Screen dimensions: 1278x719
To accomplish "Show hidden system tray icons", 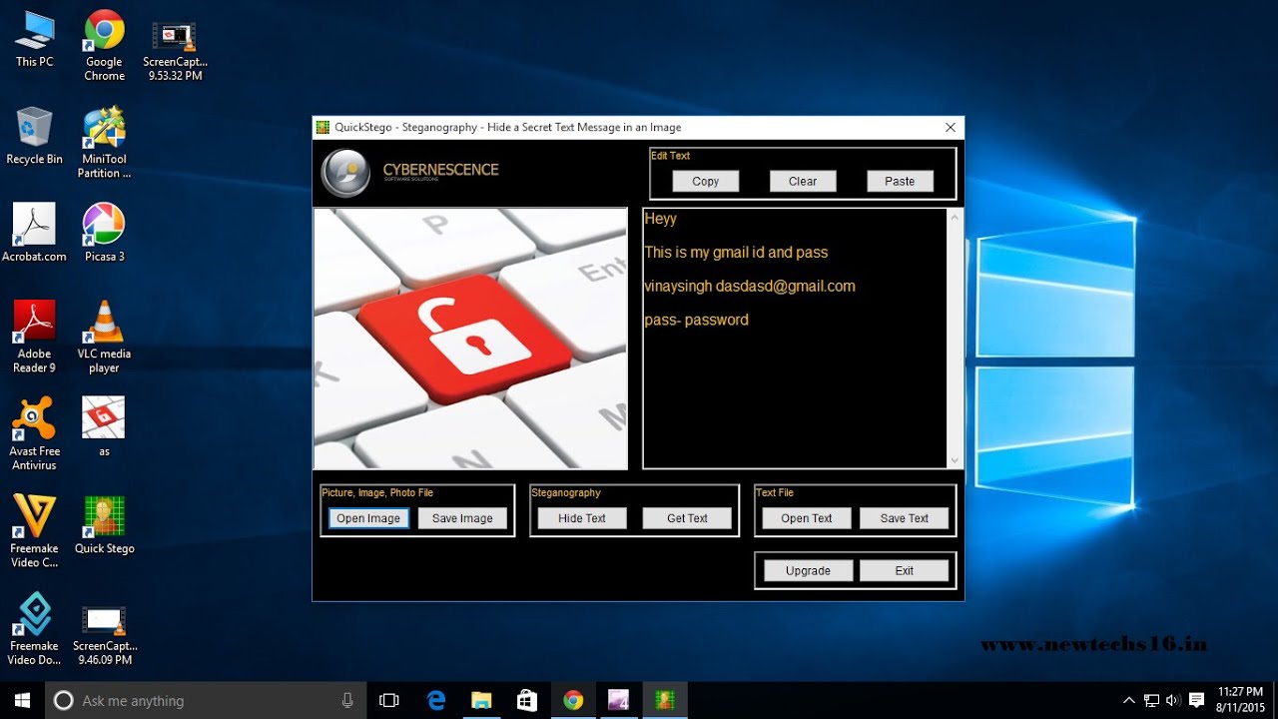I will (1129, 700).
